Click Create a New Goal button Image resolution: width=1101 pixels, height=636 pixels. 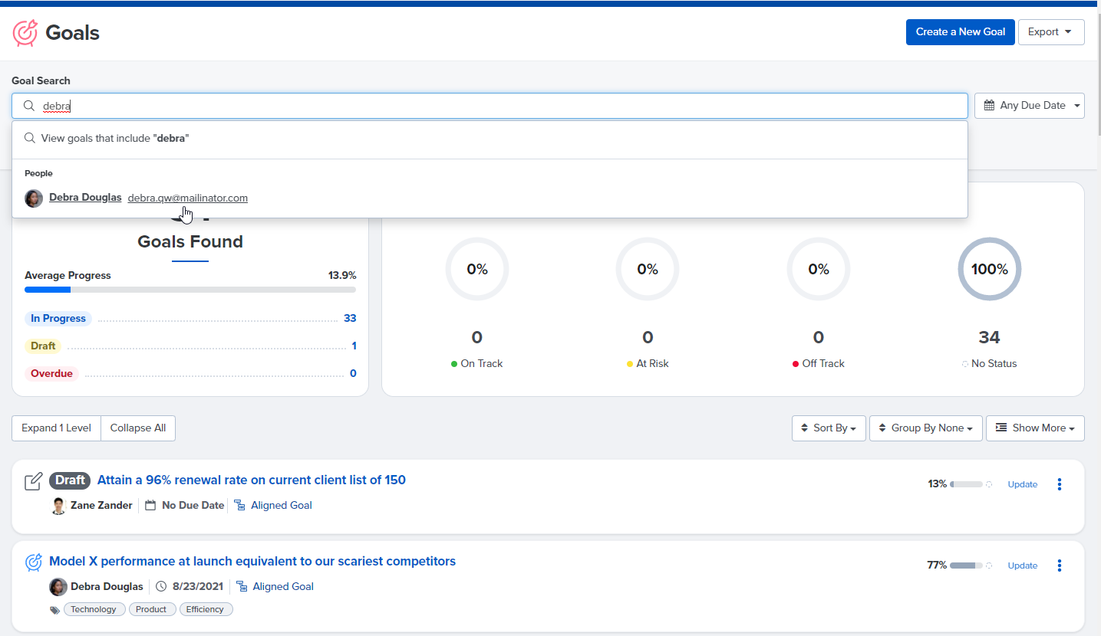pos(961,32)
